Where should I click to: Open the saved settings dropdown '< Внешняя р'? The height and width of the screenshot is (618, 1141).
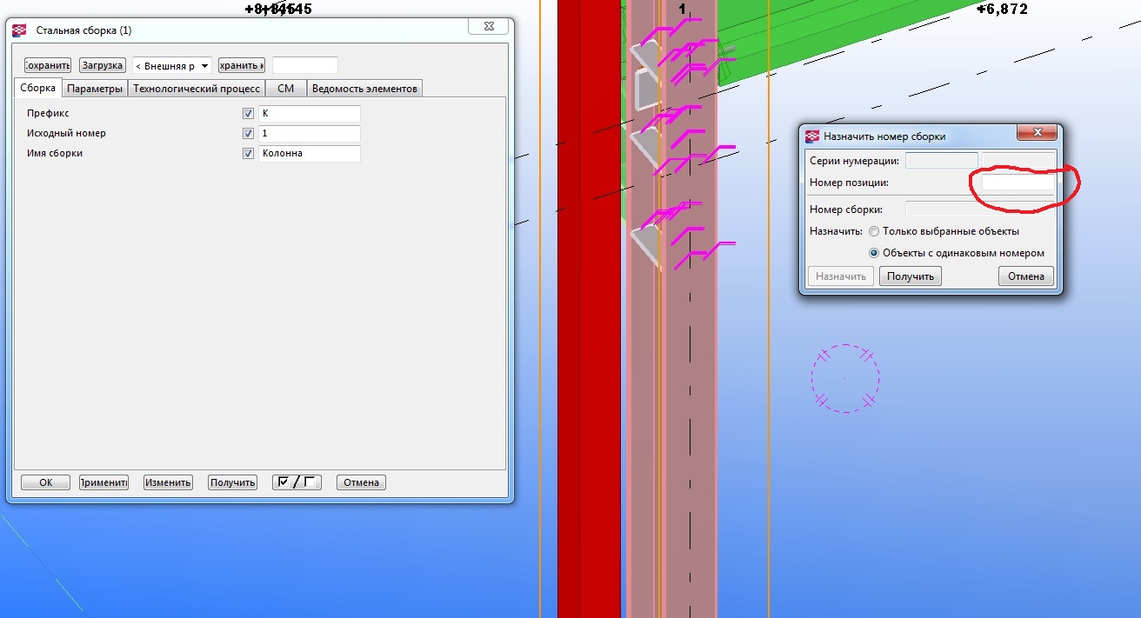click(171, 65)
